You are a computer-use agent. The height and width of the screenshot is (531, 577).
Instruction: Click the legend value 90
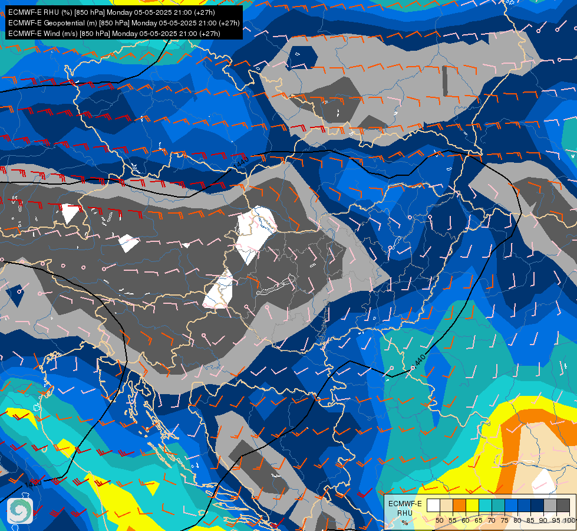point(543,520)
